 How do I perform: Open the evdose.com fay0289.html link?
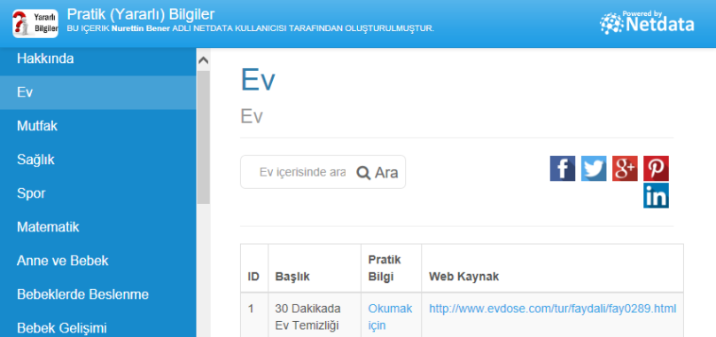tap(553, 309)
